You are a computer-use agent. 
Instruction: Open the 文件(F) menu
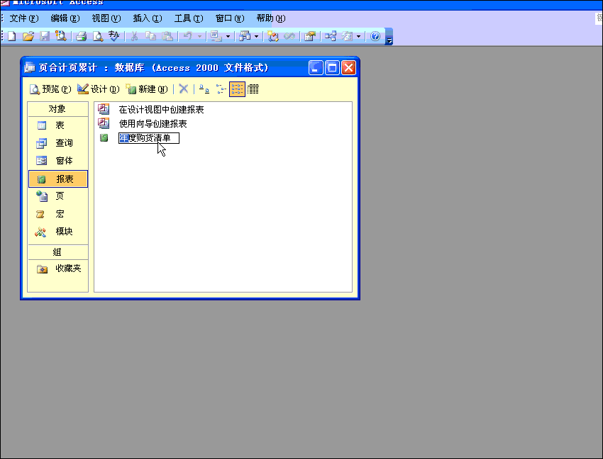point(24,18)
